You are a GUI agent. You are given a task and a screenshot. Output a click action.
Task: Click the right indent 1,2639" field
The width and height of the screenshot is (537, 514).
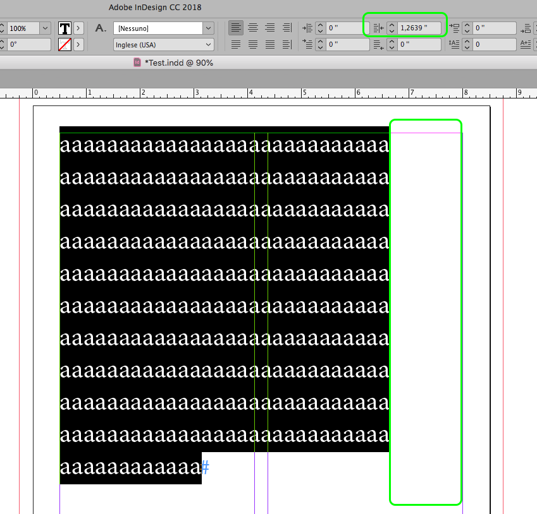tap(419, 28)
